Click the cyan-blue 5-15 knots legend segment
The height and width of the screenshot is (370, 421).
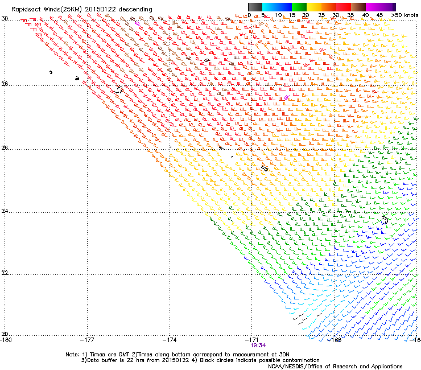click(277, 7)
